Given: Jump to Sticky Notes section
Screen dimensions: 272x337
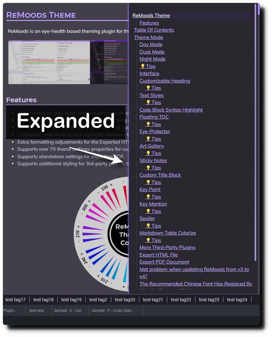Looking at the screenshot, I should coord(153,160).
